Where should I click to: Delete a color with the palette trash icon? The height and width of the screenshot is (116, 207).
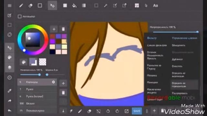coord(63,29)
